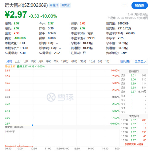This screenshot has height=151, width=154.
Task: Click the blue latest-price marker on chart
Action: coord(32,125)
